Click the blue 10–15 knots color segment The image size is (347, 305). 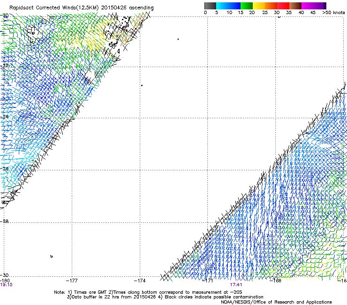tap(234, 6)
